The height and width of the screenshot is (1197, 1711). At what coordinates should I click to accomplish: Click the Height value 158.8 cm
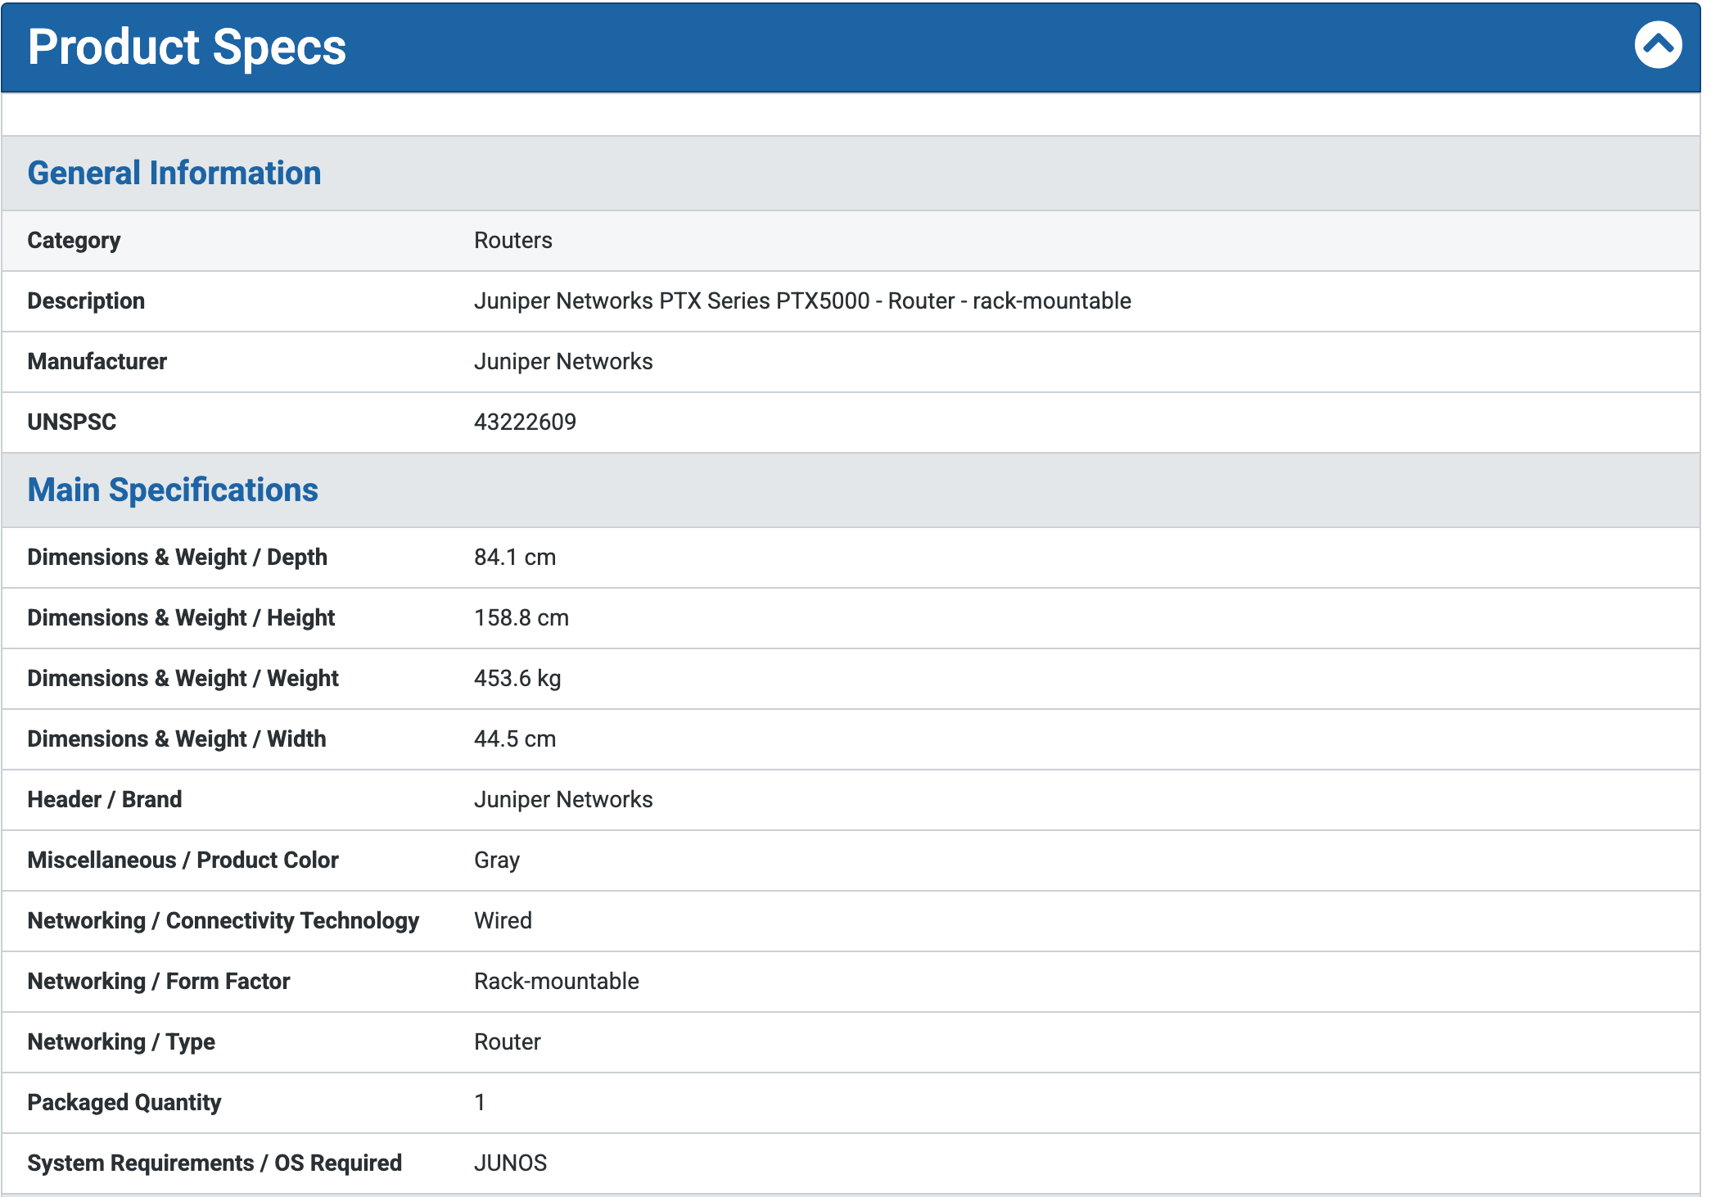click(x=521, y=618)
